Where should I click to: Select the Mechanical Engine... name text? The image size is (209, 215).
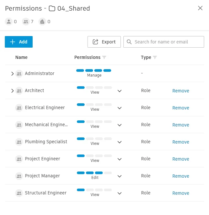click(47, 125)
